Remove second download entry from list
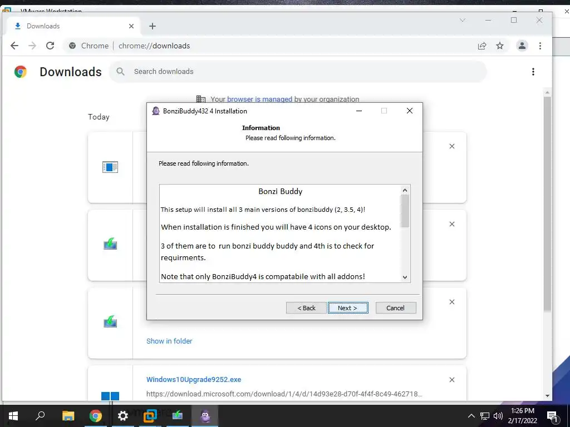Viewport: 570px width, 427px height. coord(452,224)
